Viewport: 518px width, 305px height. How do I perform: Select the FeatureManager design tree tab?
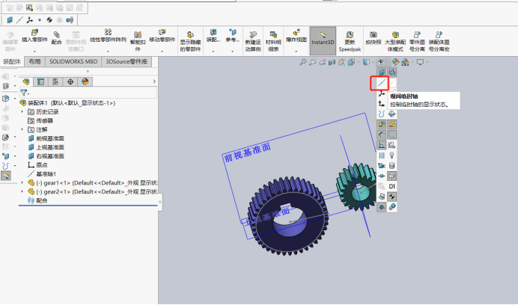click(x=26, y=81)
